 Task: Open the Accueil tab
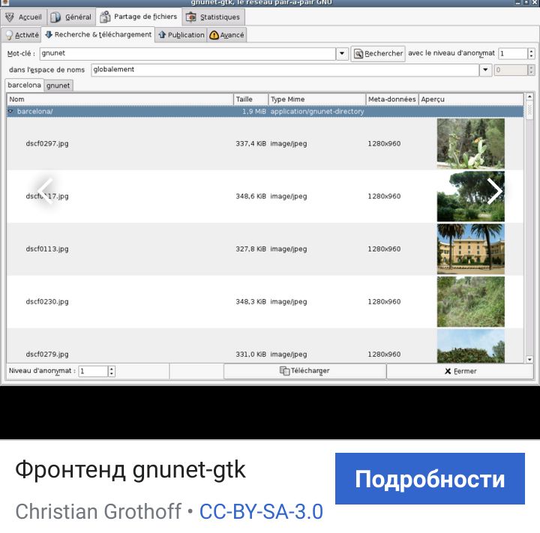point(24,17)
